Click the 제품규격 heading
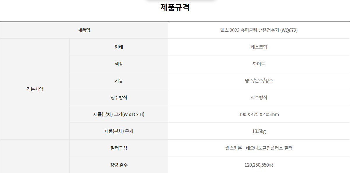 (x=175, y=8)
